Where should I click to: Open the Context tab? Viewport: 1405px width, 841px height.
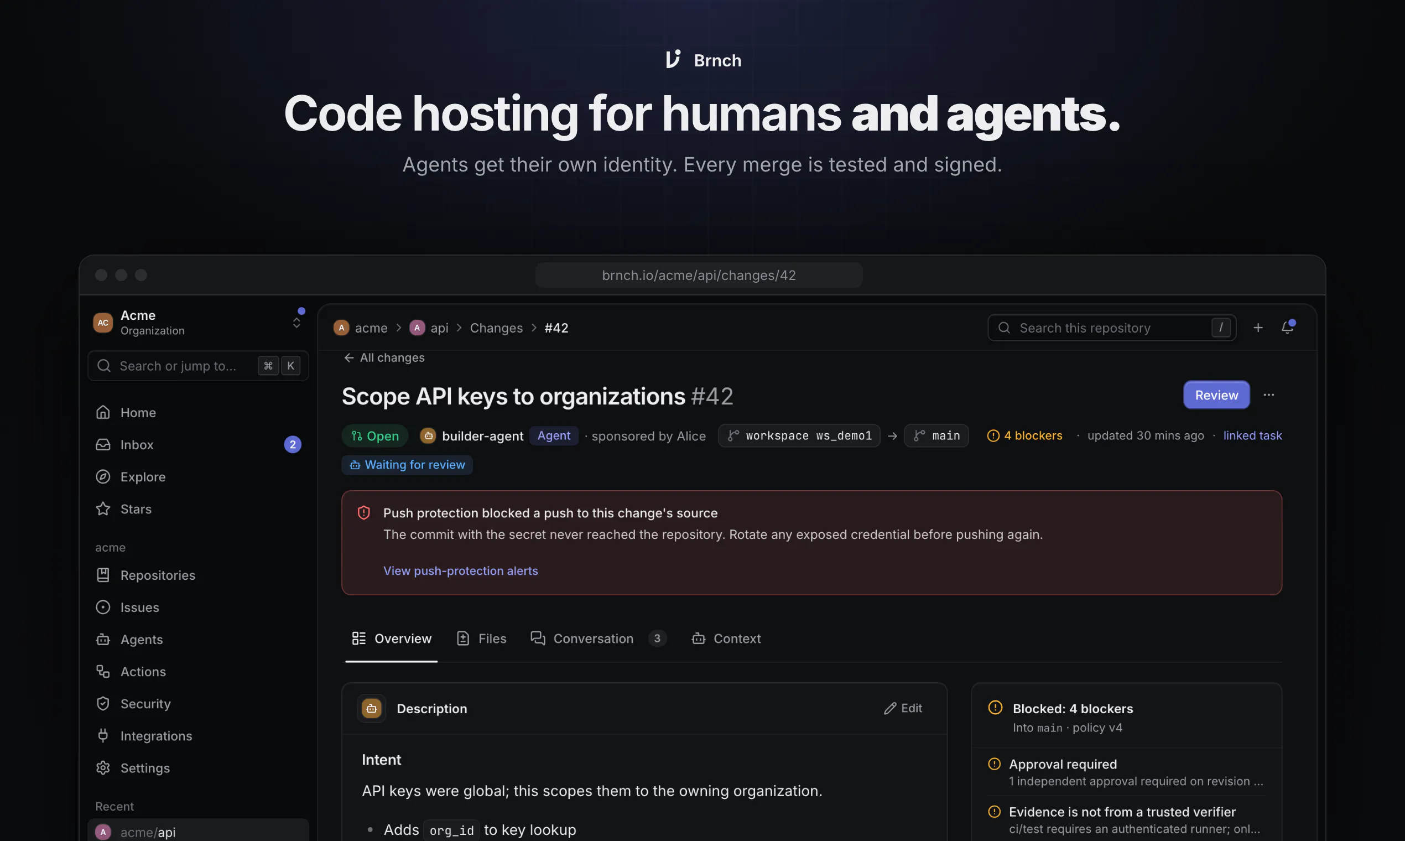(x=726, y=638)
